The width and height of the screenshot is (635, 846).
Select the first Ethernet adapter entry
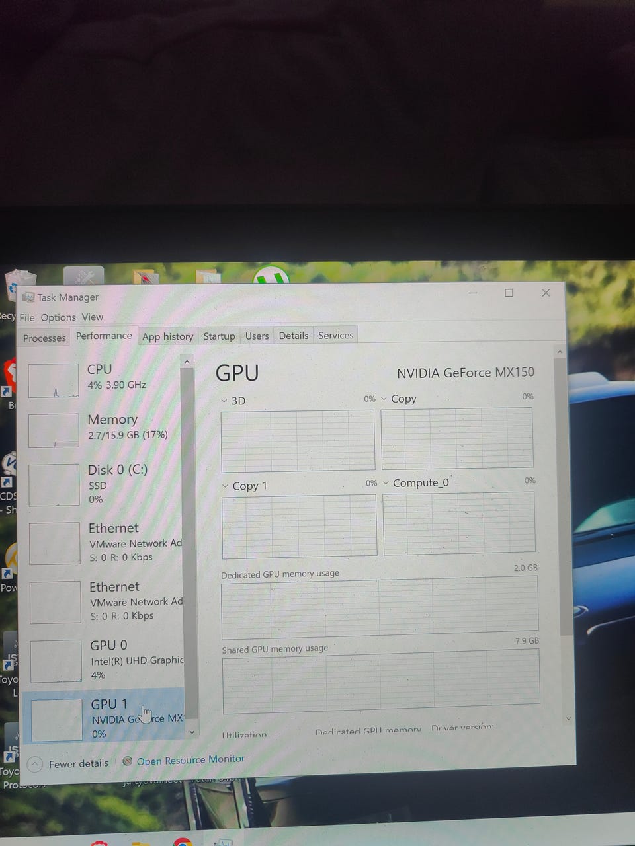[106, 543]
